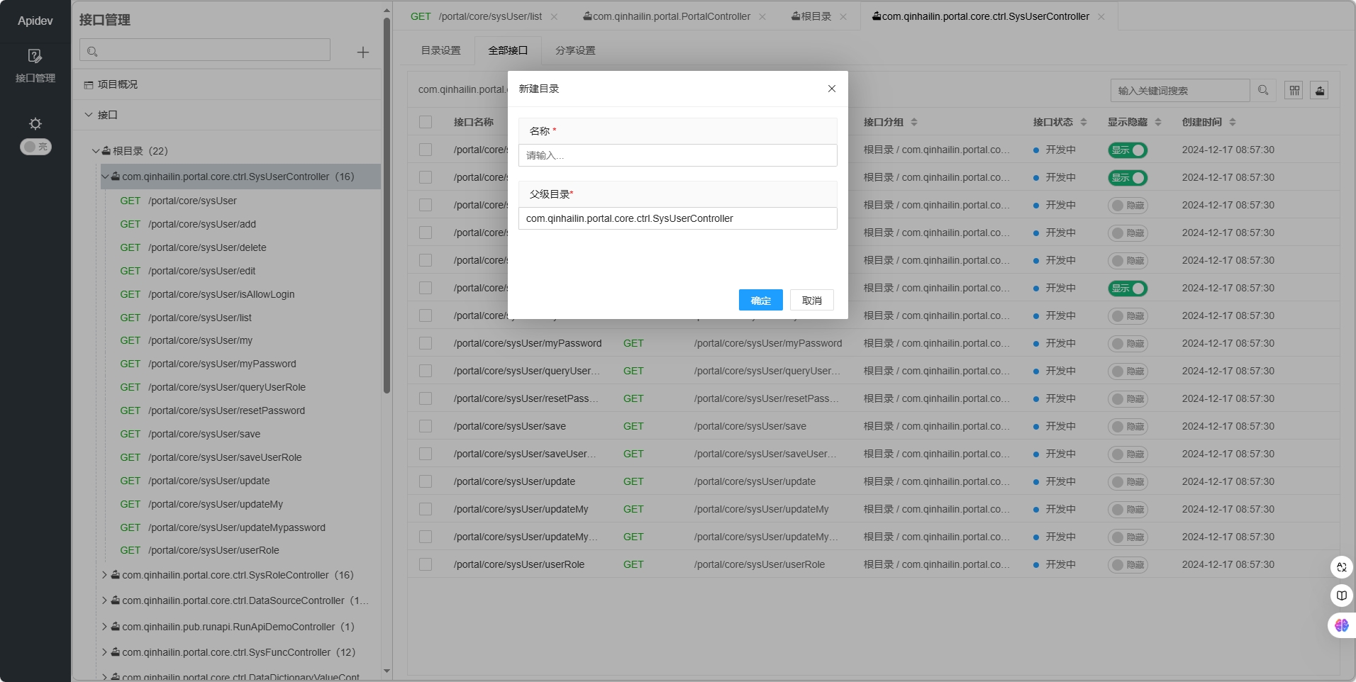Click the sort icon on 创建时间 column
The image size is (1356, 682).
tap(1233, 122)
